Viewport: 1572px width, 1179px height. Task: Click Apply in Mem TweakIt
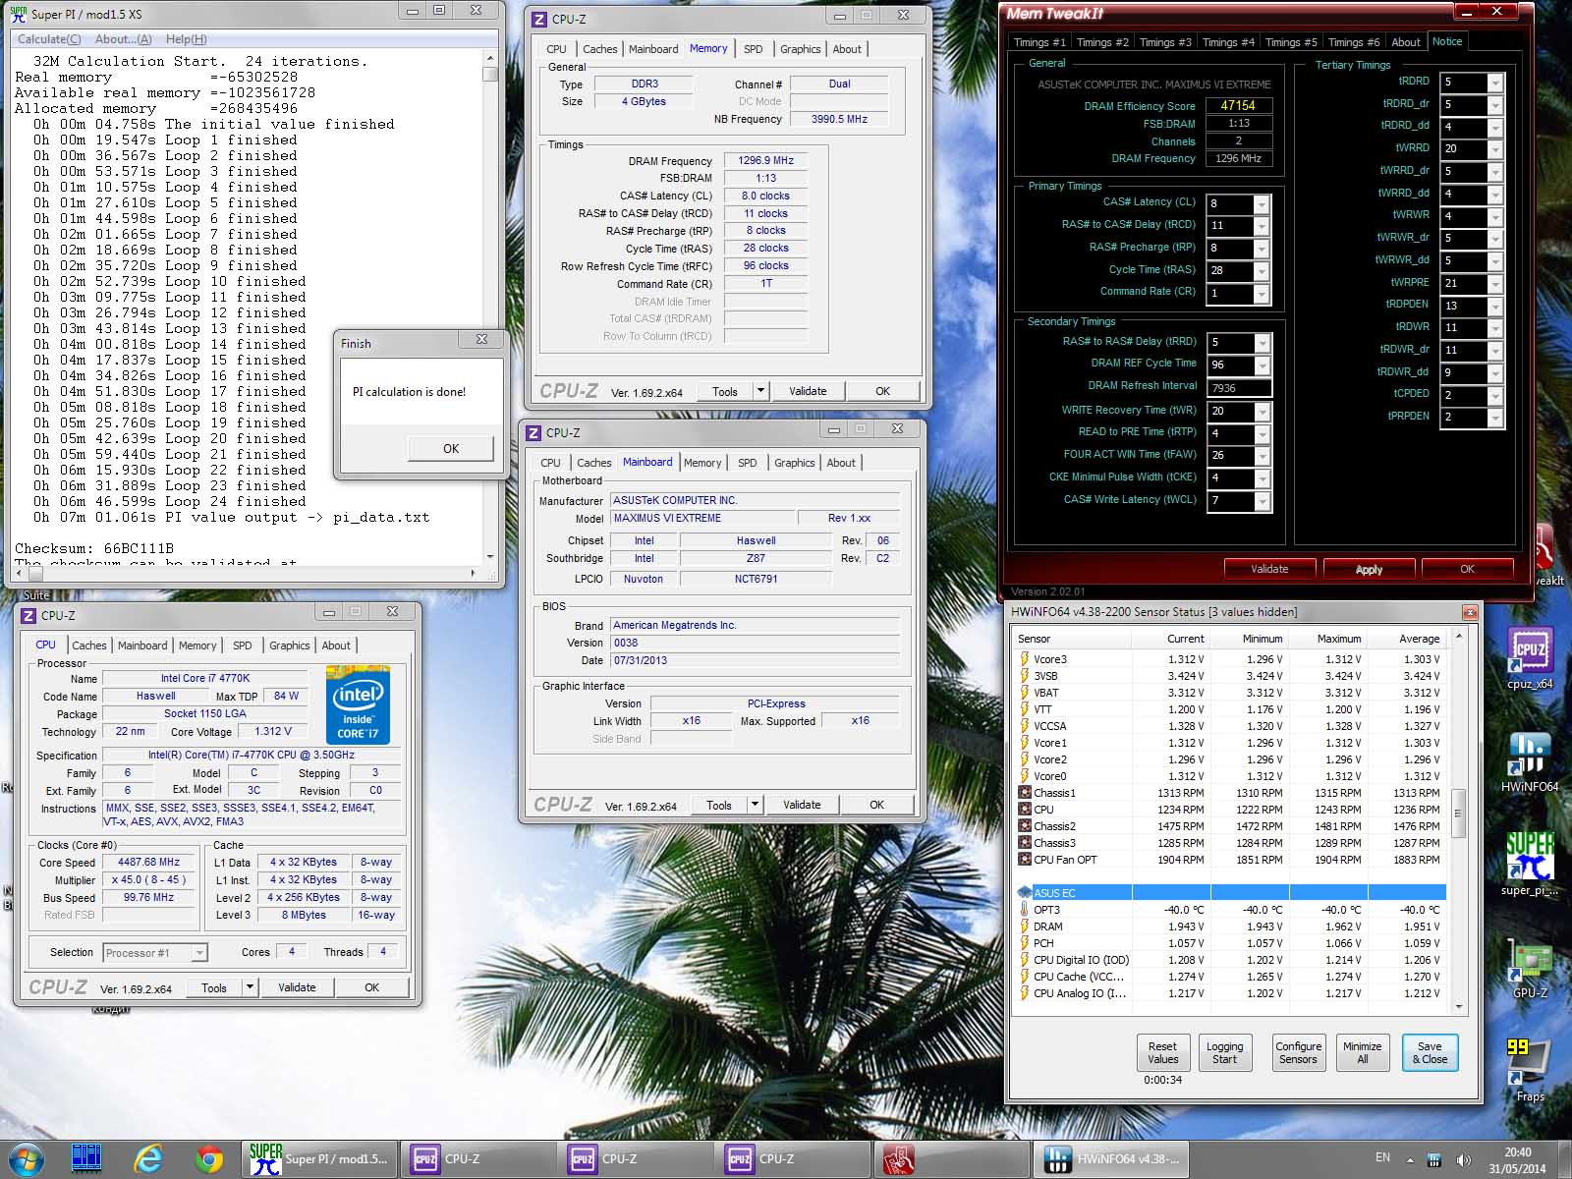pyautogui.click(x=1369, y=569)
